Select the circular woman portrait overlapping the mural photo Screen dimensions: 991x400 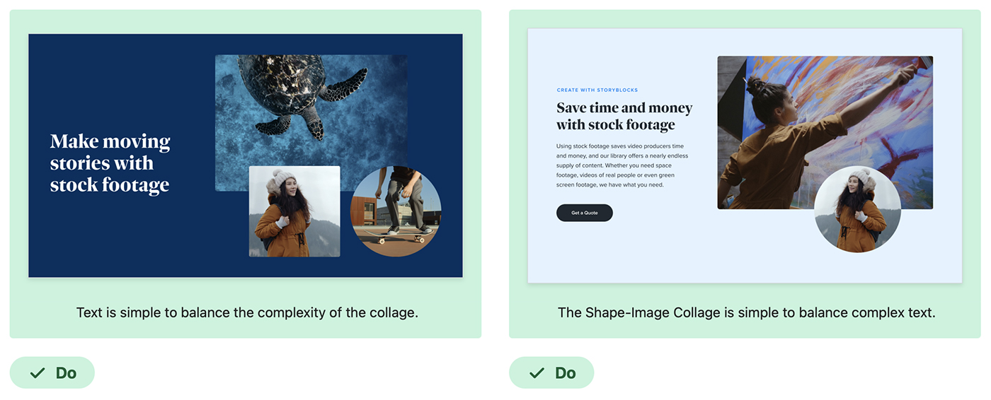click(x=857, y=210)
